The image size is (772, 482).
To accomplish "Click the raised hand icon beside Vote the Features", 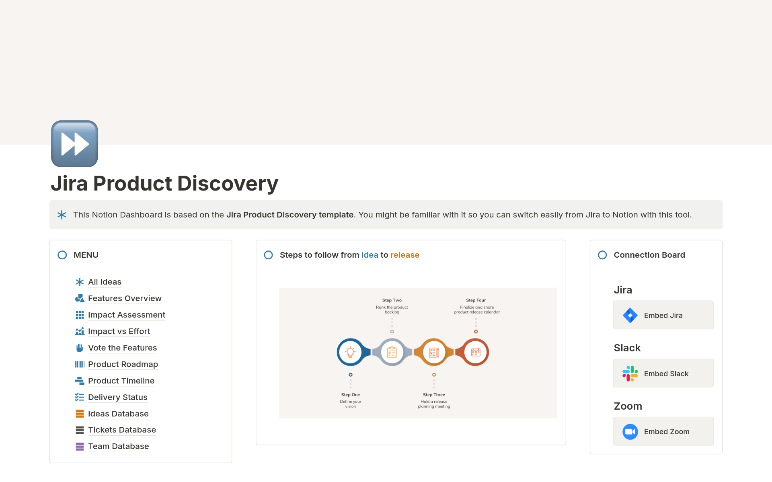I will coord(80,348).
